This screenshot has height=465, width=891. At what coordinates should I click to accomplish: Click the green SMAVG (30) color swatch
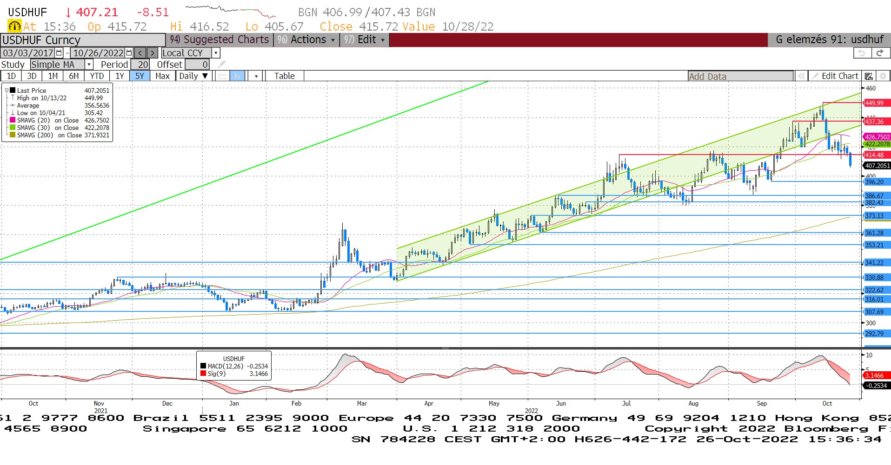click(13, 128)
